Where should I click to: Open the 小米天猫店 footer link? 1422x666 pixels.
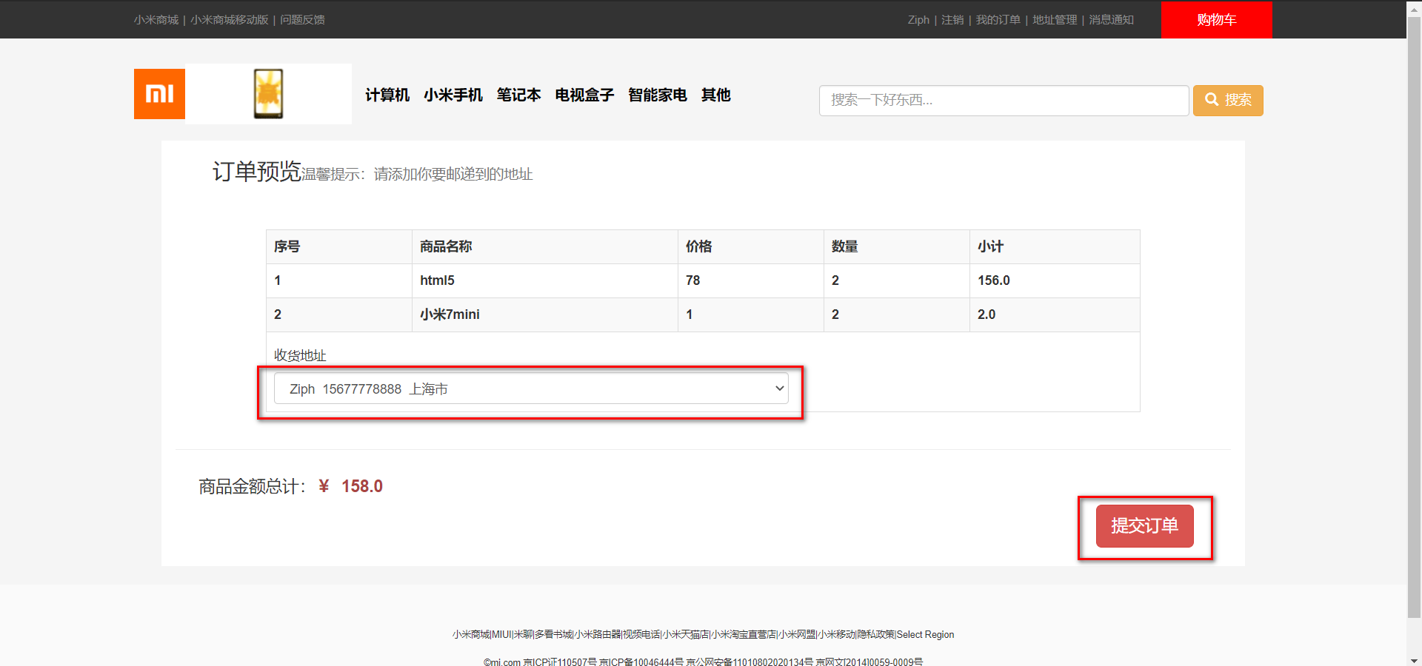[x=686, y=635]
